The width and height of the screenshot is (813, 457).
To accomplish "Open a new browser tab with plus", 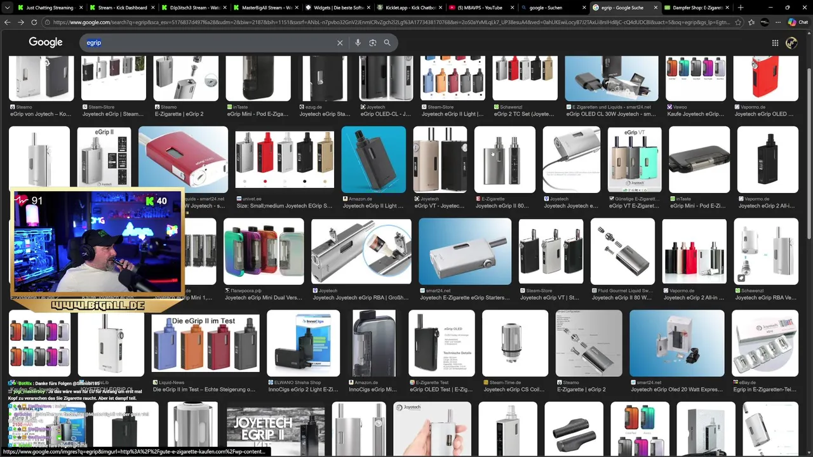I will pyautogui.click(x=741, y=8).
